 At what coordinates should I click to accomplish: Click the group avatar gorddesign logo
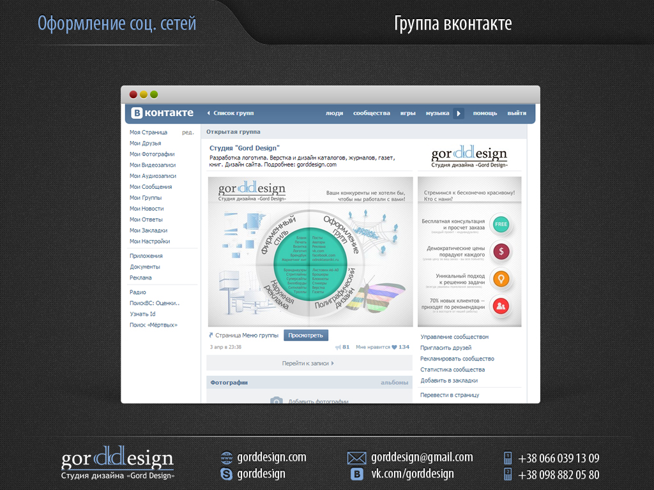point(469,156)
